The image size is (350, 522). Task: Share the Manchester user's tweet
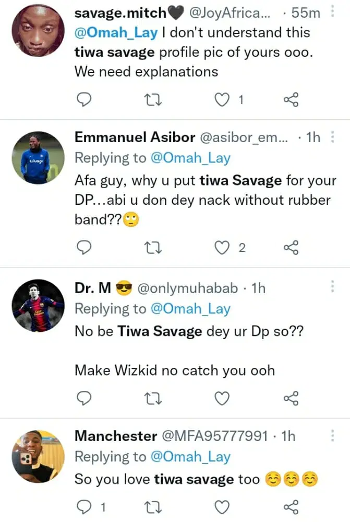point(291,507)
